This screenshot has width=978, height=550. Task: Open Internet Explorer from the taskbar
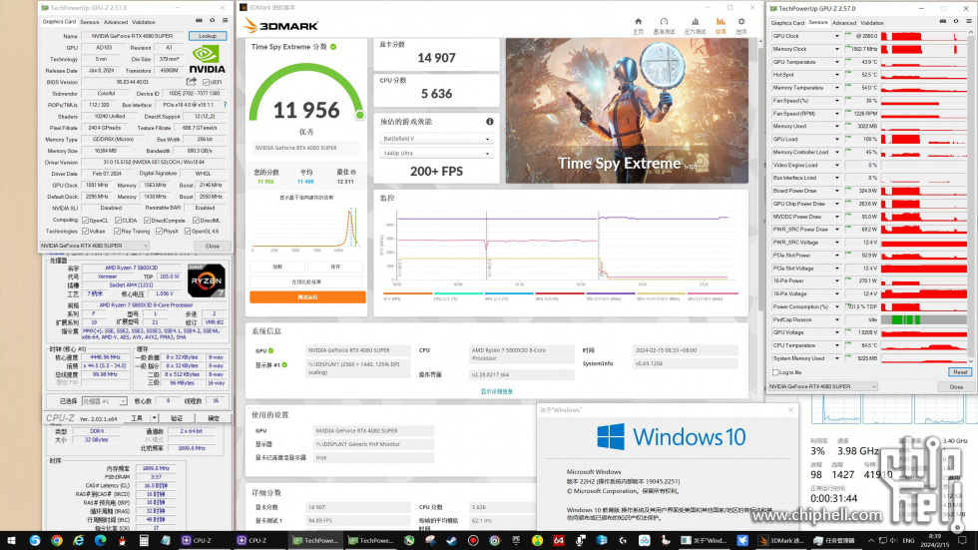tap(79, 540)
